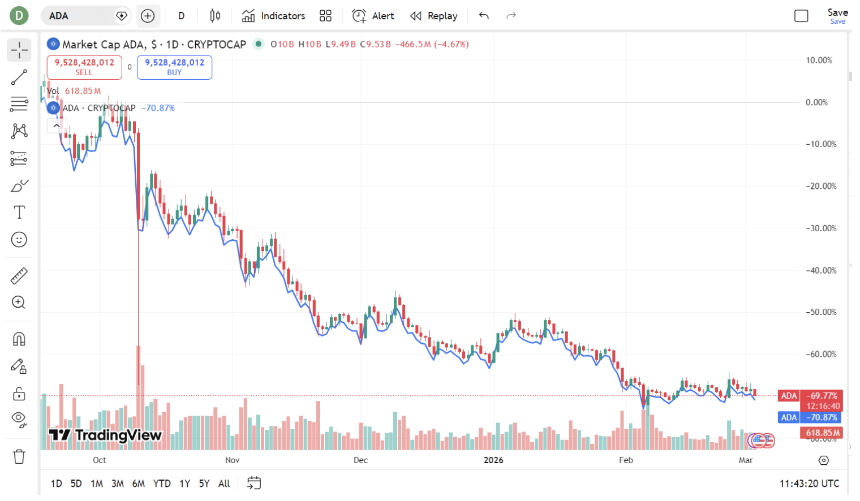Viewport: 860px width, 501px height.
Task: Pick the emoji sticker tool
Action: click(19, 239)
